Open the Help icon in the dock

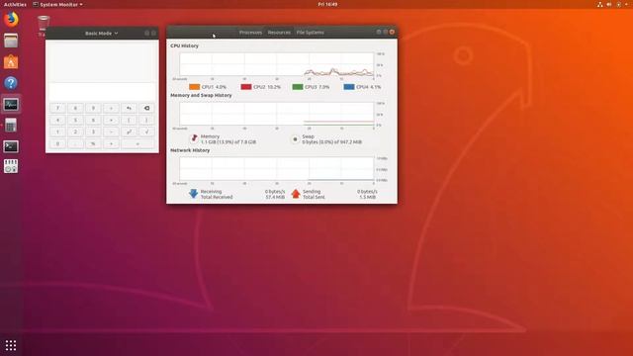click(x=11, y=83)
